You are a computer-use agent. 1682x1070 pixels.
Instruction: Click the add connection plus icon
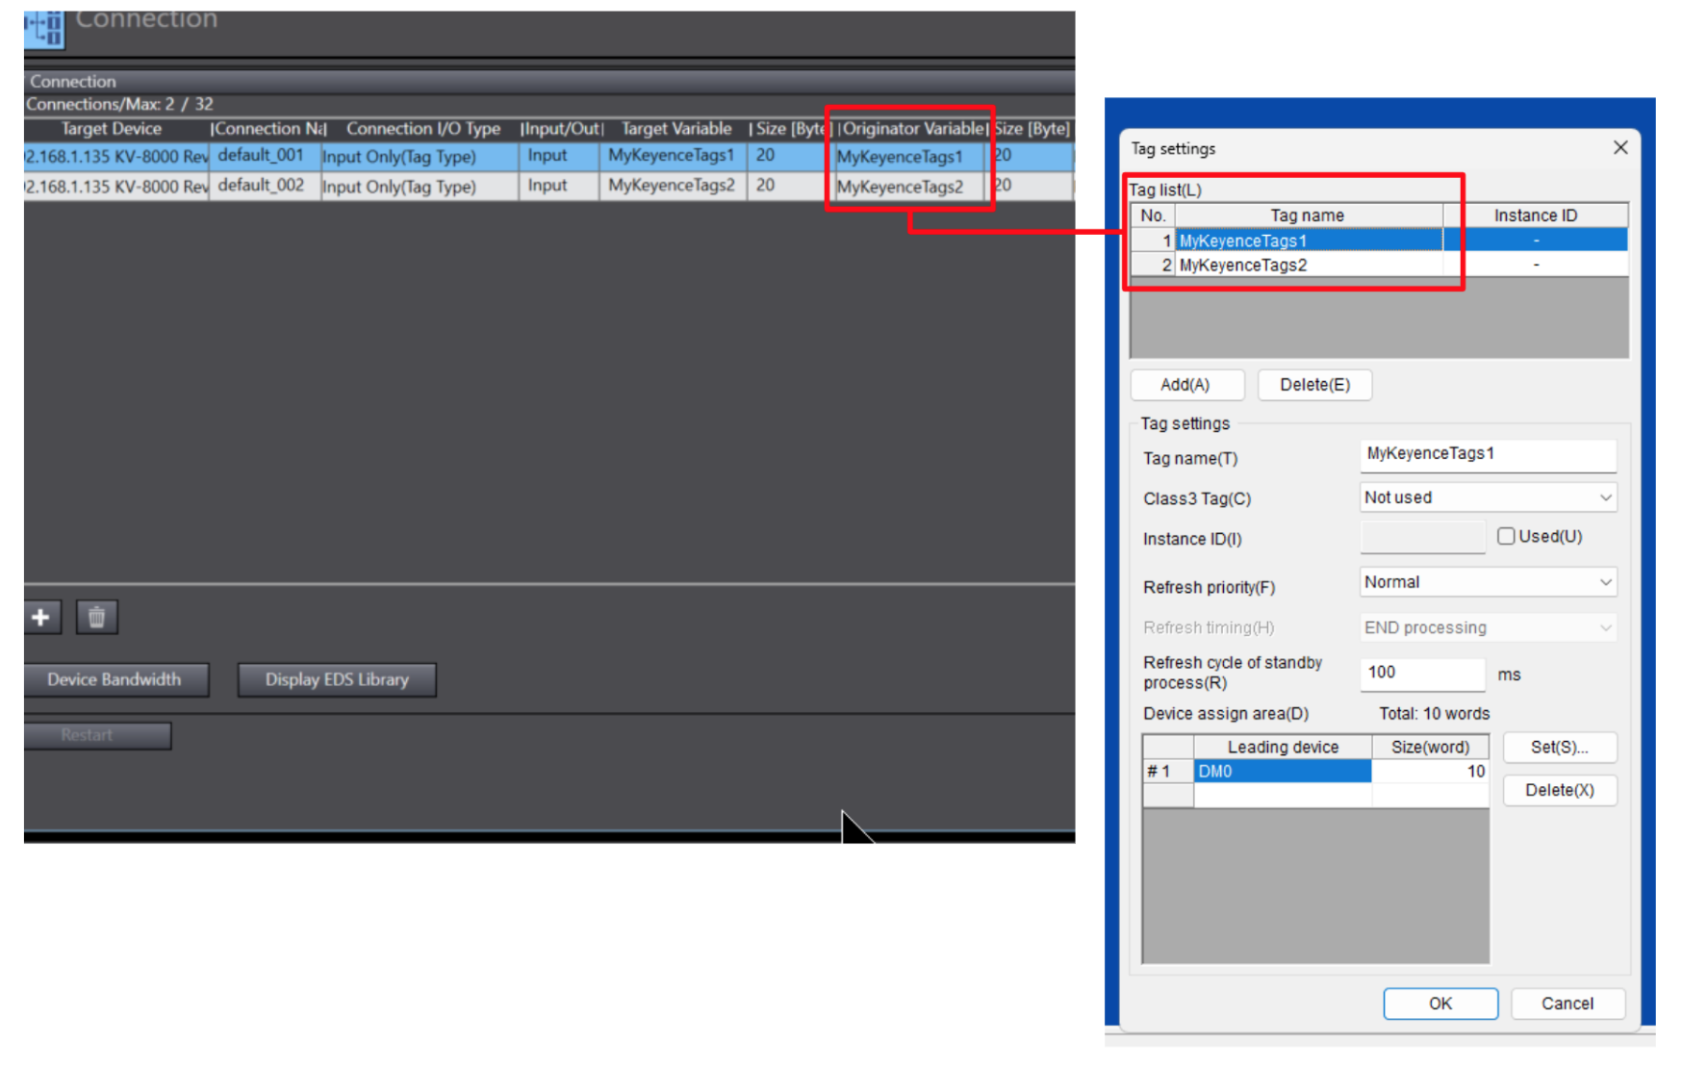[x=41, y=617]
